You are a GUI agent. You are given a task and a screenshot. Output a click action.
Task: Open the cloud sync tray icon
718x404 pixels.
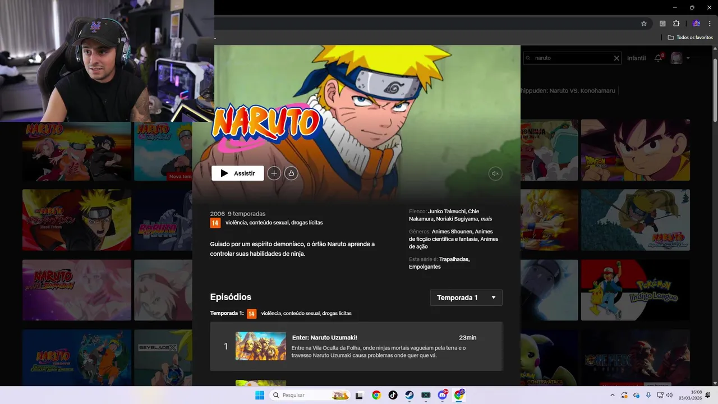(637, 395)
